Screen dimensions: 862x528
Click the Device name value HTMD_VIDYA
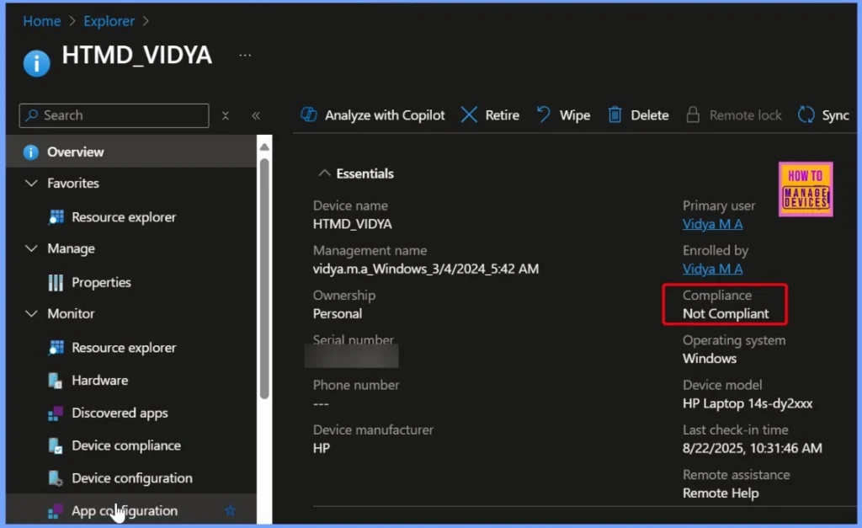353,224
